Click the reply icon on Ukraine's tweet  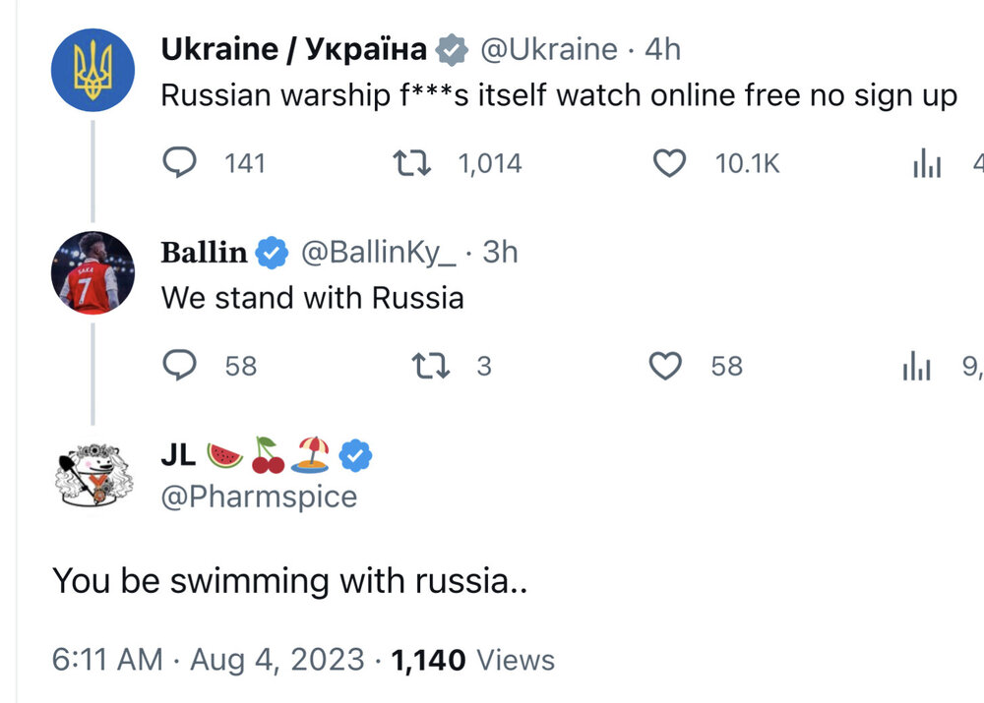[x=178, y=162]
